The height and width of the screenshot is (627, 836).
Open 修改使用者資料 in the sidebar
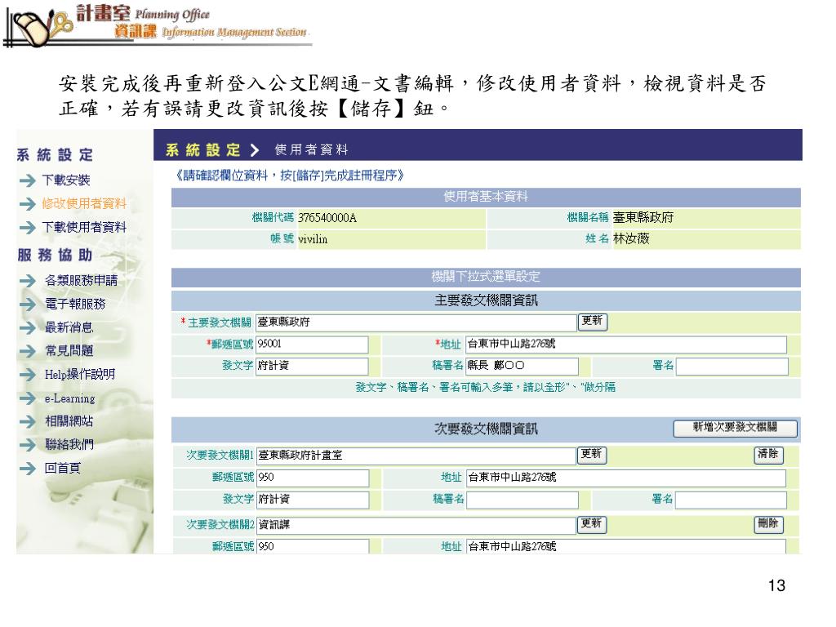(x=84, y=203)
